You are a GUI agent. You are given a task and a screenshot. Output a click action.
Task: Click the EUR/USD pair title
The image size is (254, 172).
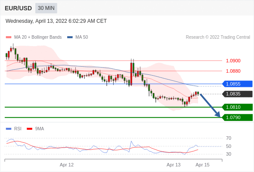click(19, 8)
